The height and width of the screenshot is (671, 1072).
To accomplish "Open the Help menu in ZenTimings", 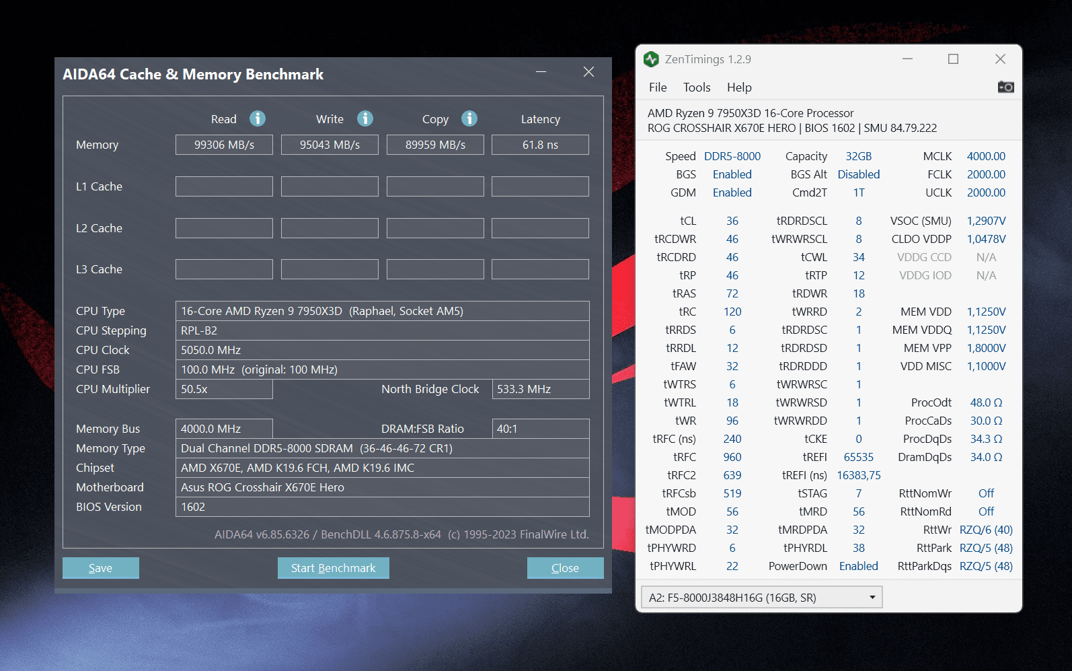I will pyautogui.click(x=739, y=87).
